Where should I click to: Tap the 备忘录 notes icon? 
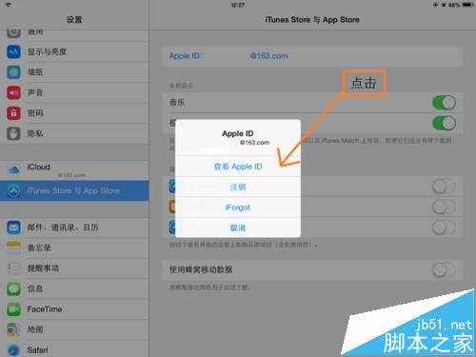point(13,248)
